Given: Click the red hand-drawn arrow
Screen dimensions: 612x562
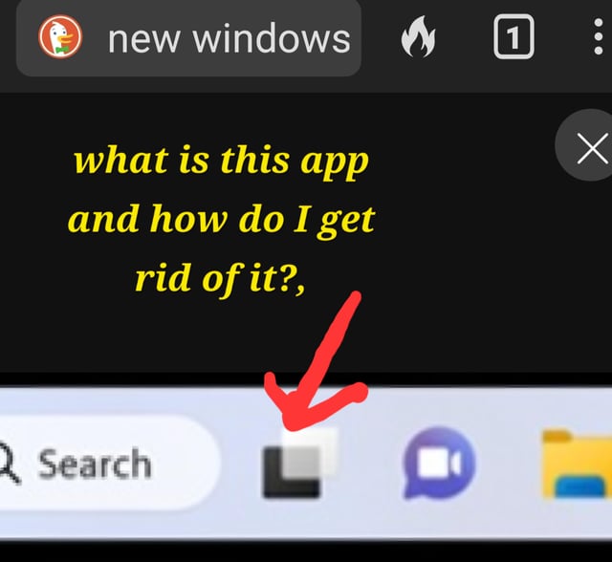Looking at the screenshot, I should [x=317, y=360].
